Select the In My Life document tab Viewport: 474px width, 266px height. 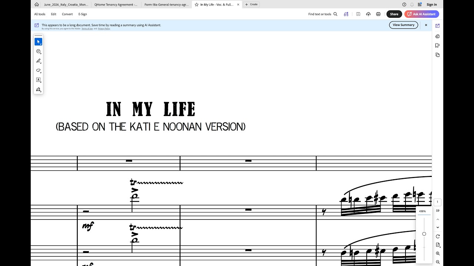(217, 4)
